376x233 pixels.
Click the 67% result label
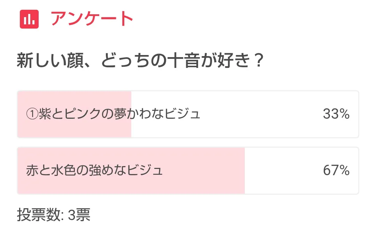click(x=336, y=171)
